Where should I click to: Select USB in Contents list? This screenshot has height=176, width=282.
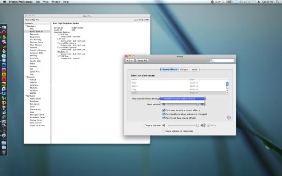pos(31,74)
